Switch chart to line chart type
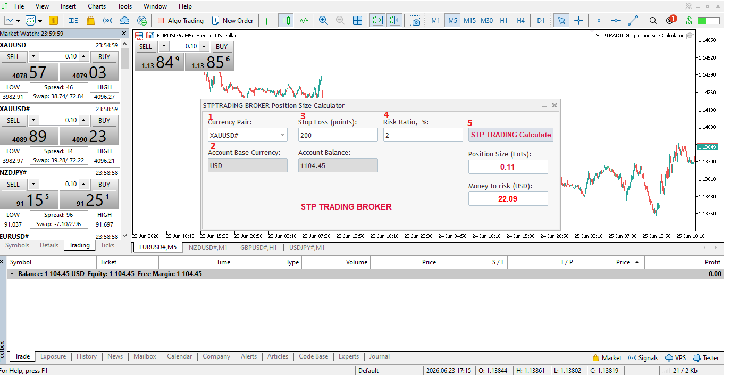 (303, 21)
